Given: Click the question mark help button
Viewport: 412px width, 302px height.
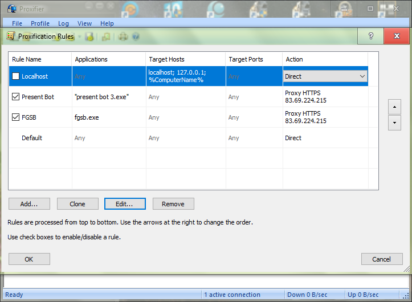Looking at the screenshot, I should pos(370,36).
